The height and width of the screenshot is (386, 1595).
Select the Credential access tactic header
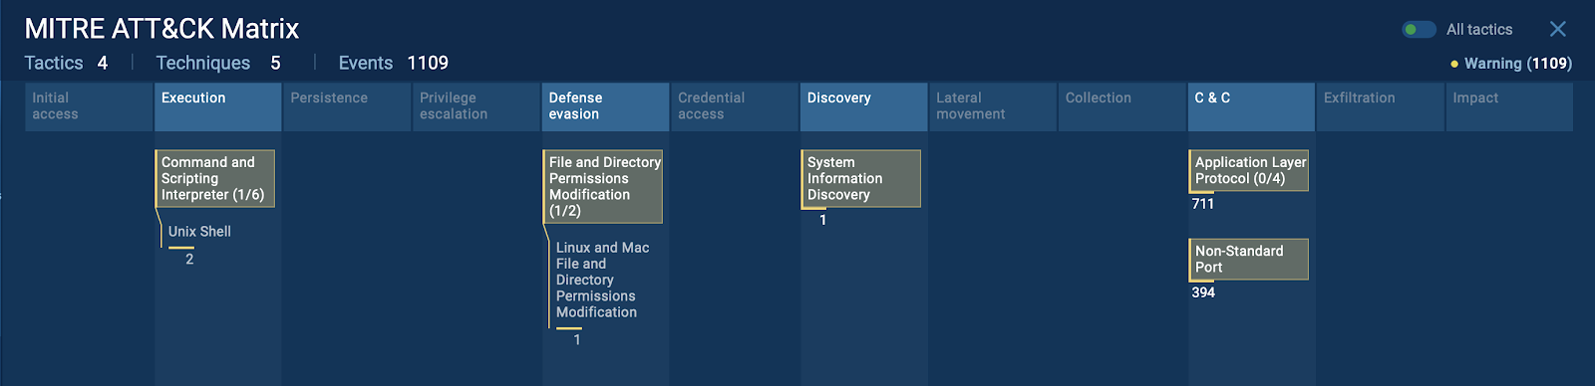pos(735,106)
